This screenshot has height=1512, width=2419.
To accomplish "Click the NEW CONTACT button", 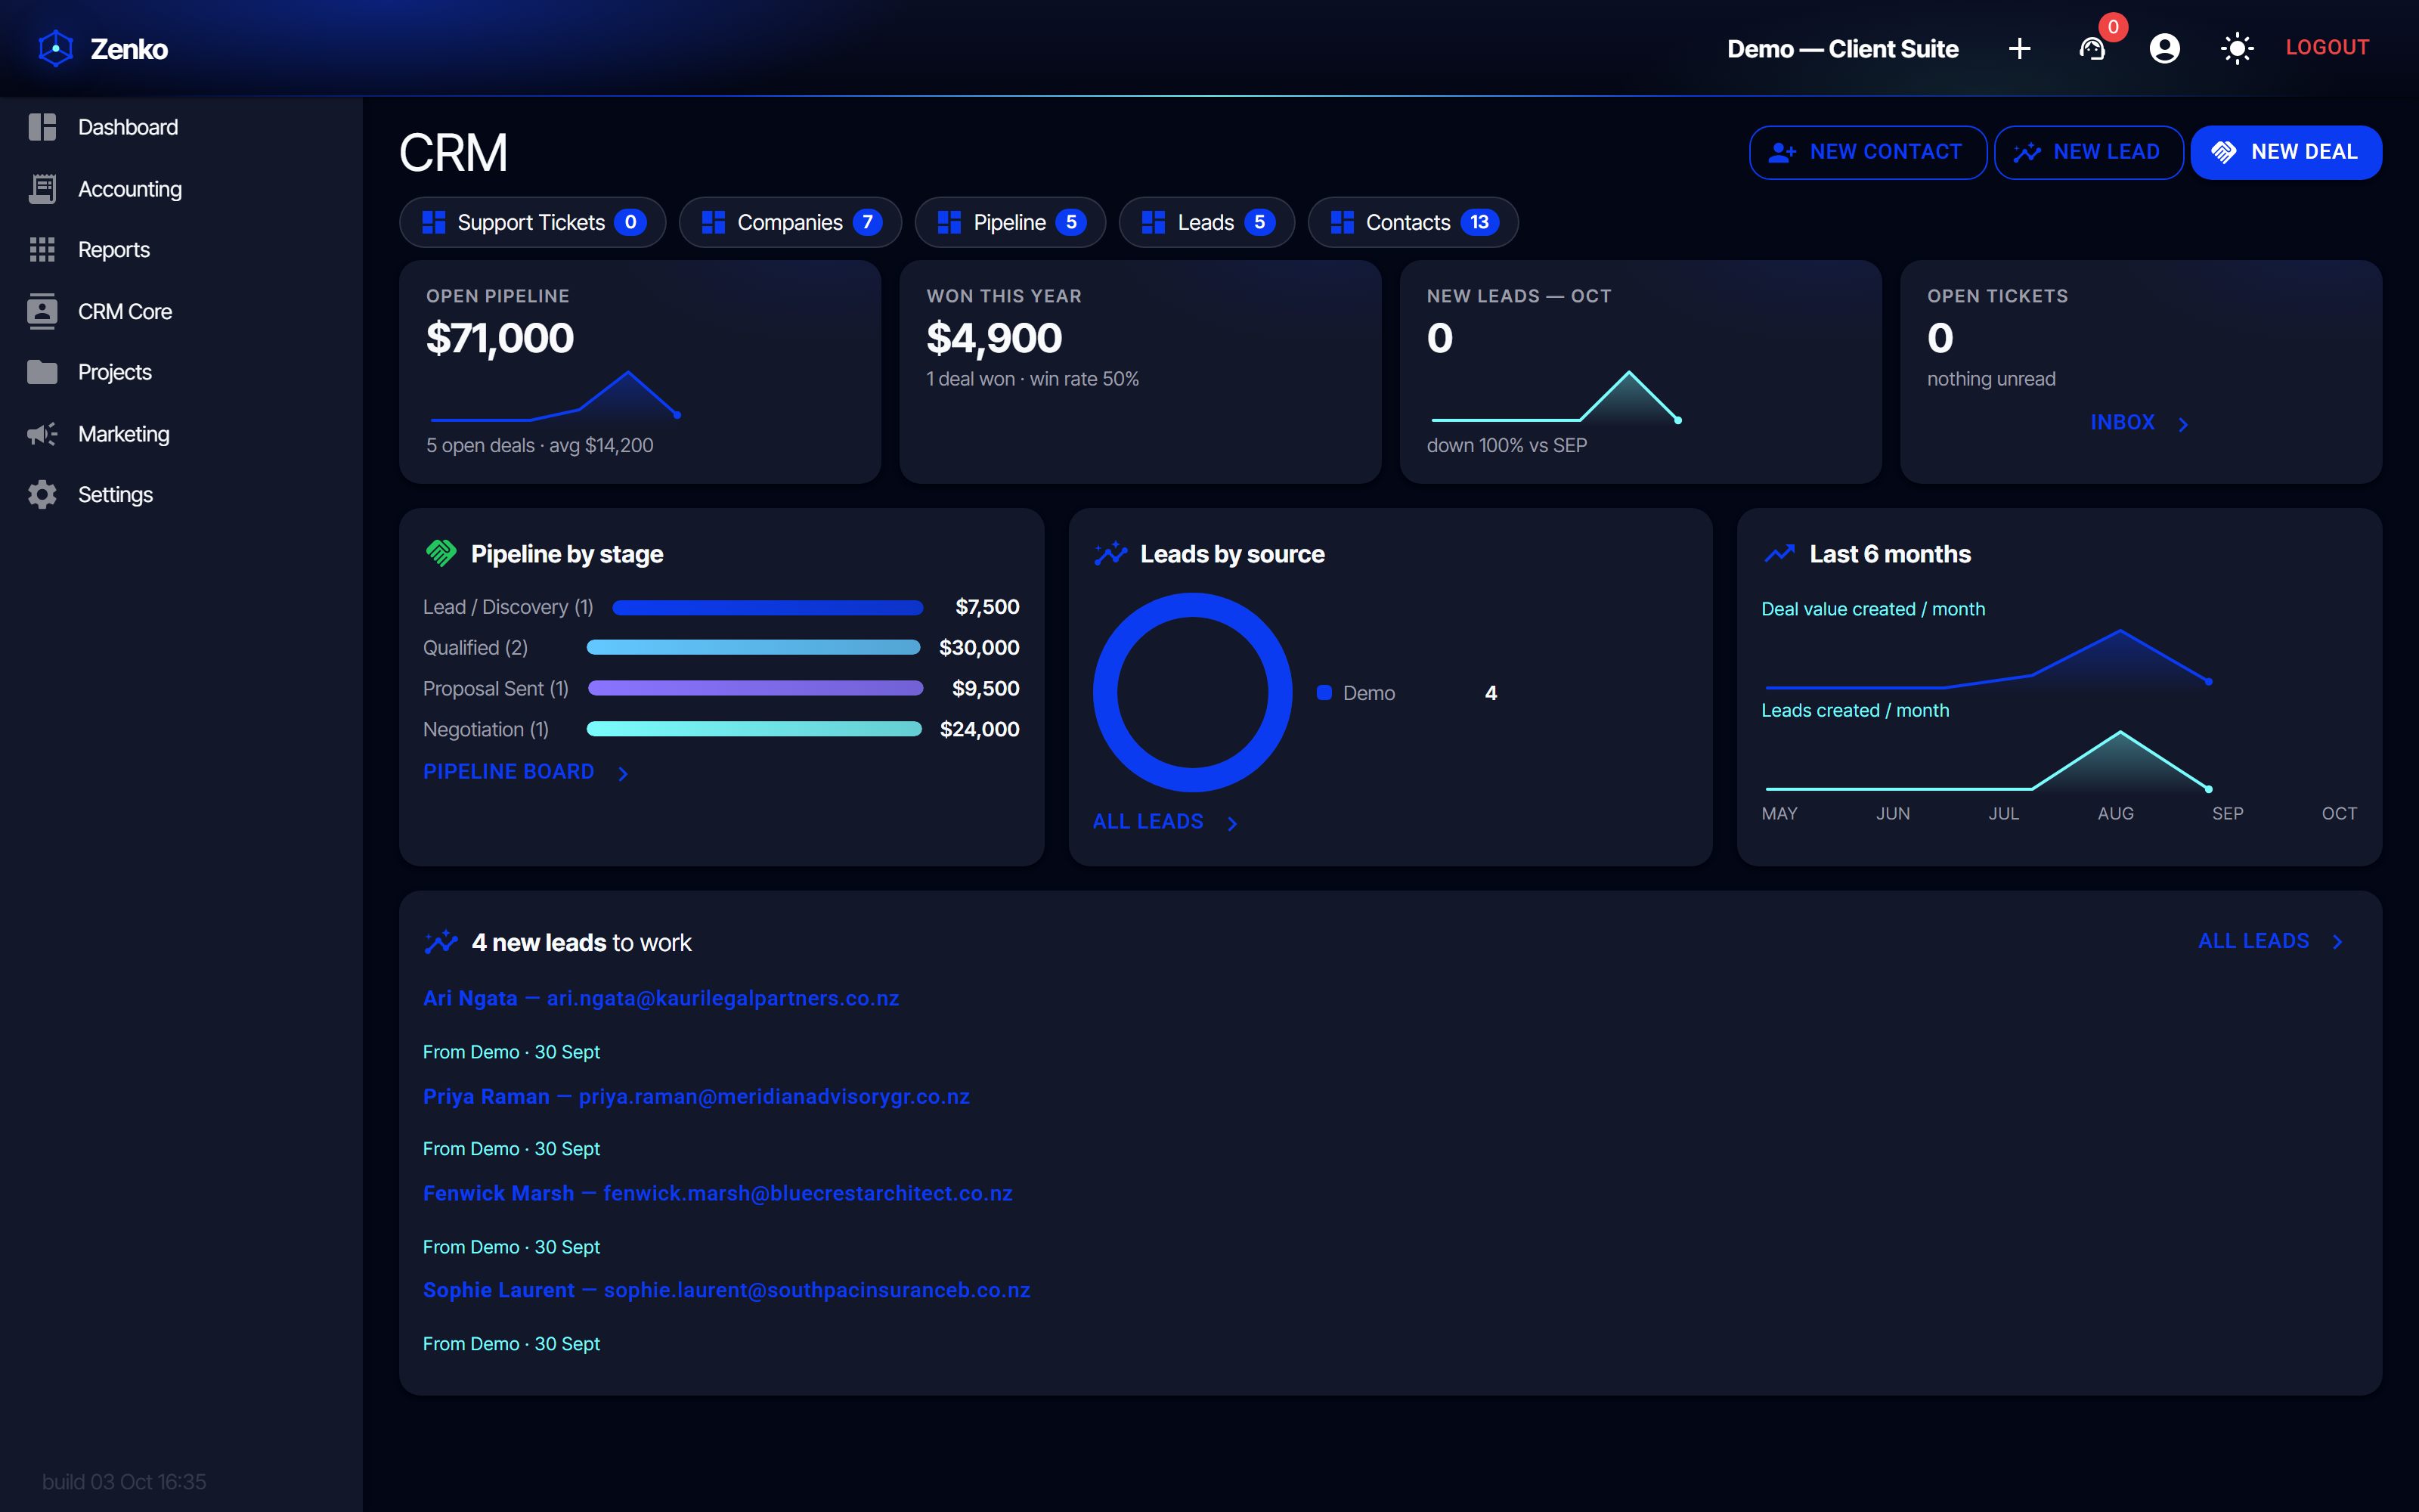I will (1867, 152).
